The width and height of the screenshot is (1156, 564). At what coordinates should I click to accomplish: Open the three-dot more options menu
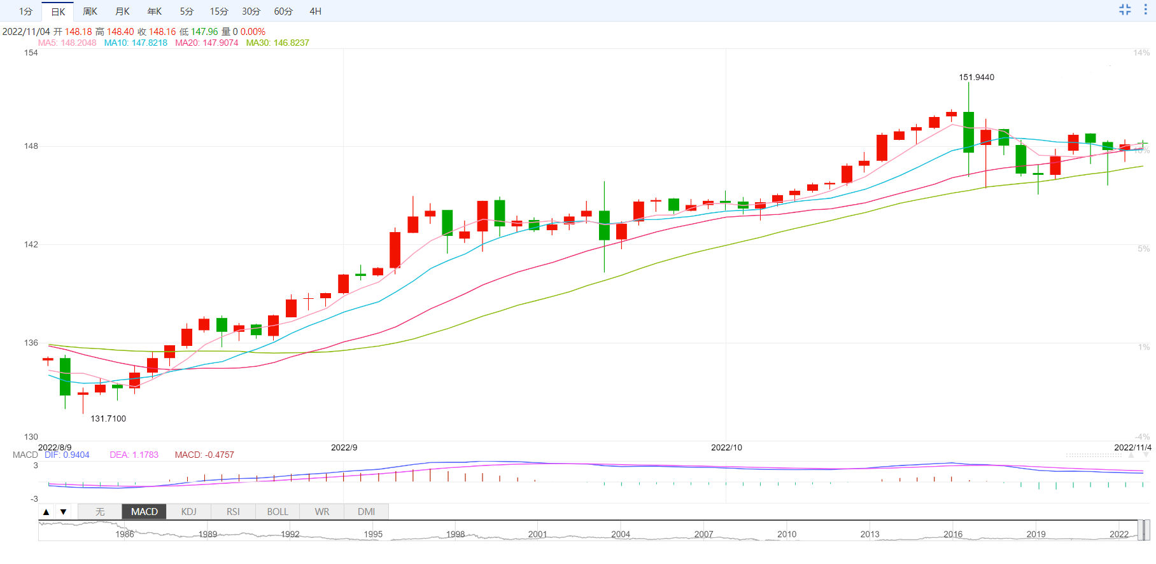pos(1145,10)
